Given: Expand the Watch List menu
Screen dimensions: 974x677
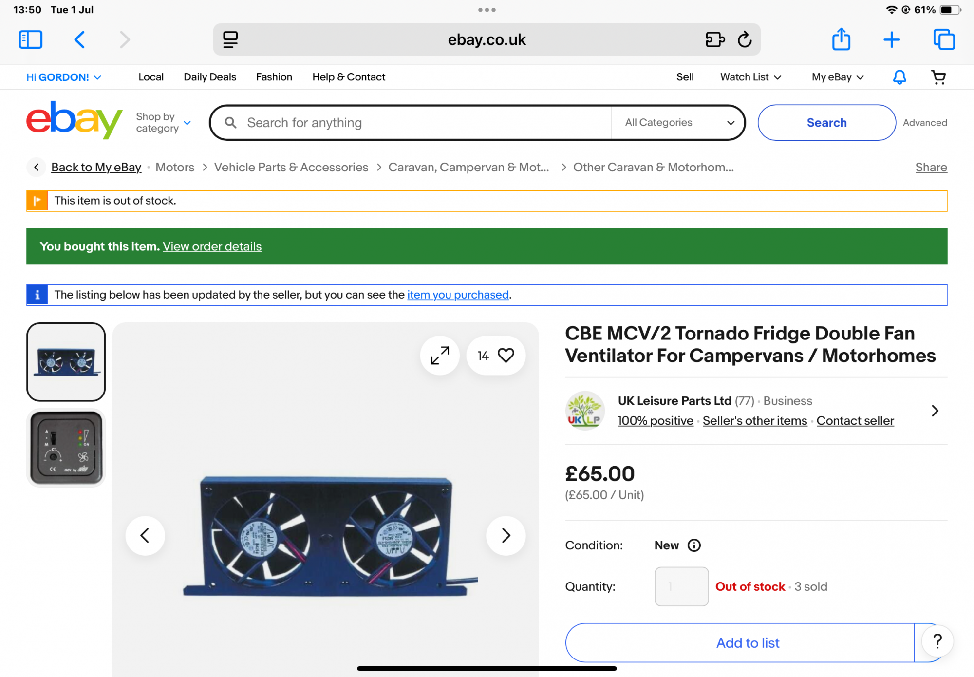Looking at the screenshot, I should click(x=750, y=77).
